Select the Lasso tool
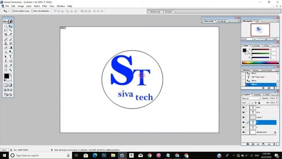Screen dimensions: 282x159 coord(6,30)
